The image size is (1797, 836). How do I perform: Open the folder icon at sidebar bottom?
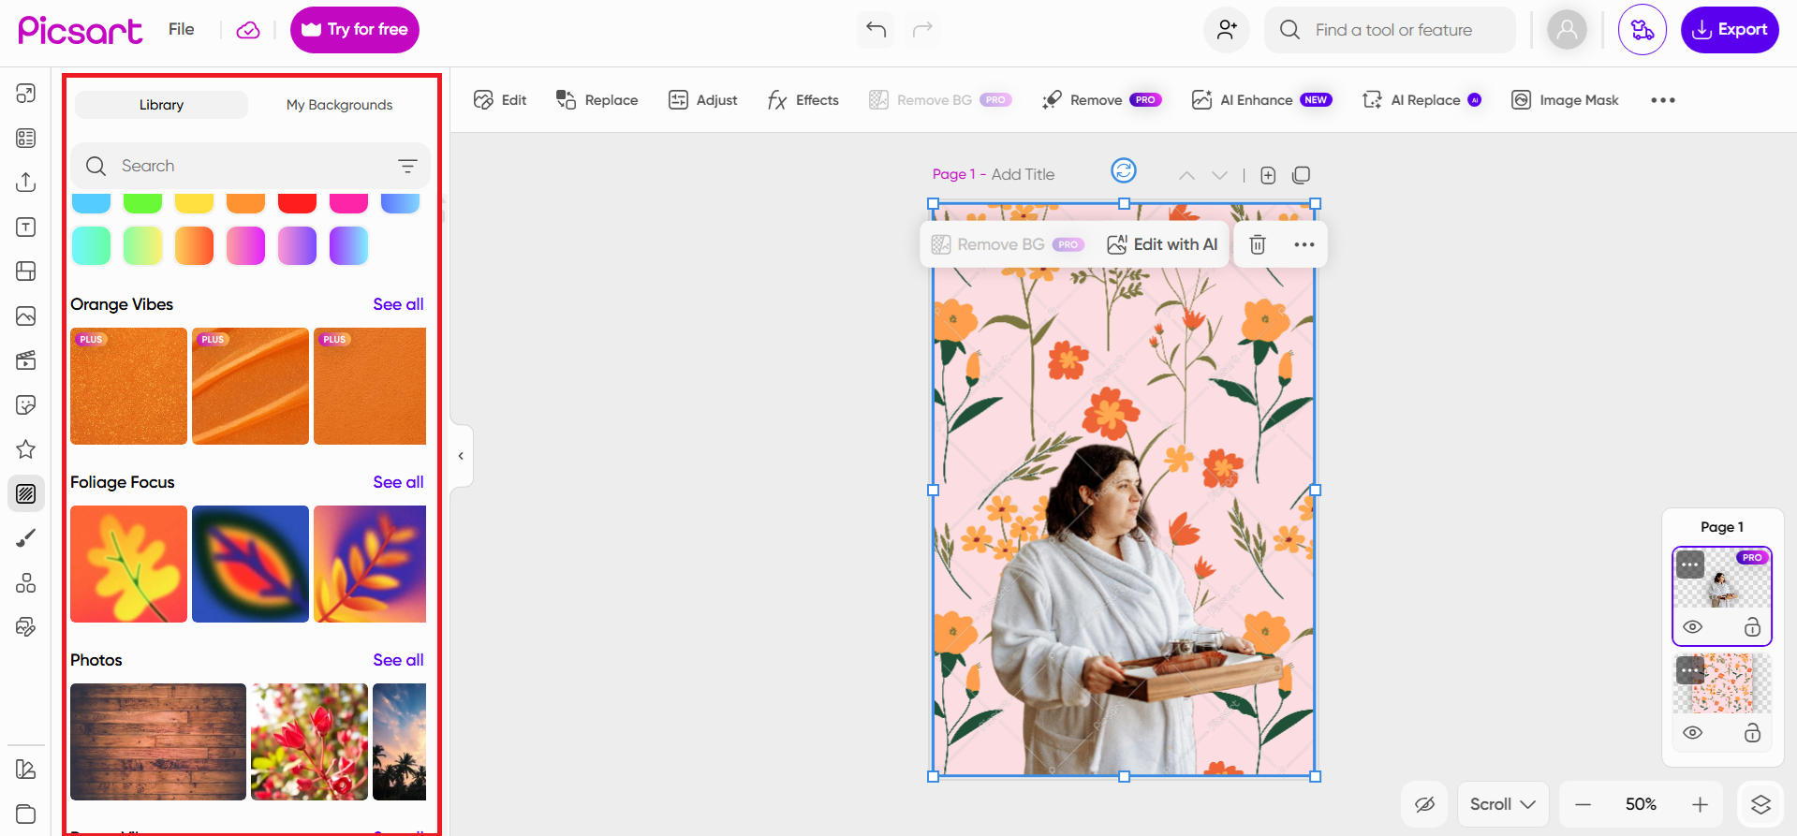[26, 814]
